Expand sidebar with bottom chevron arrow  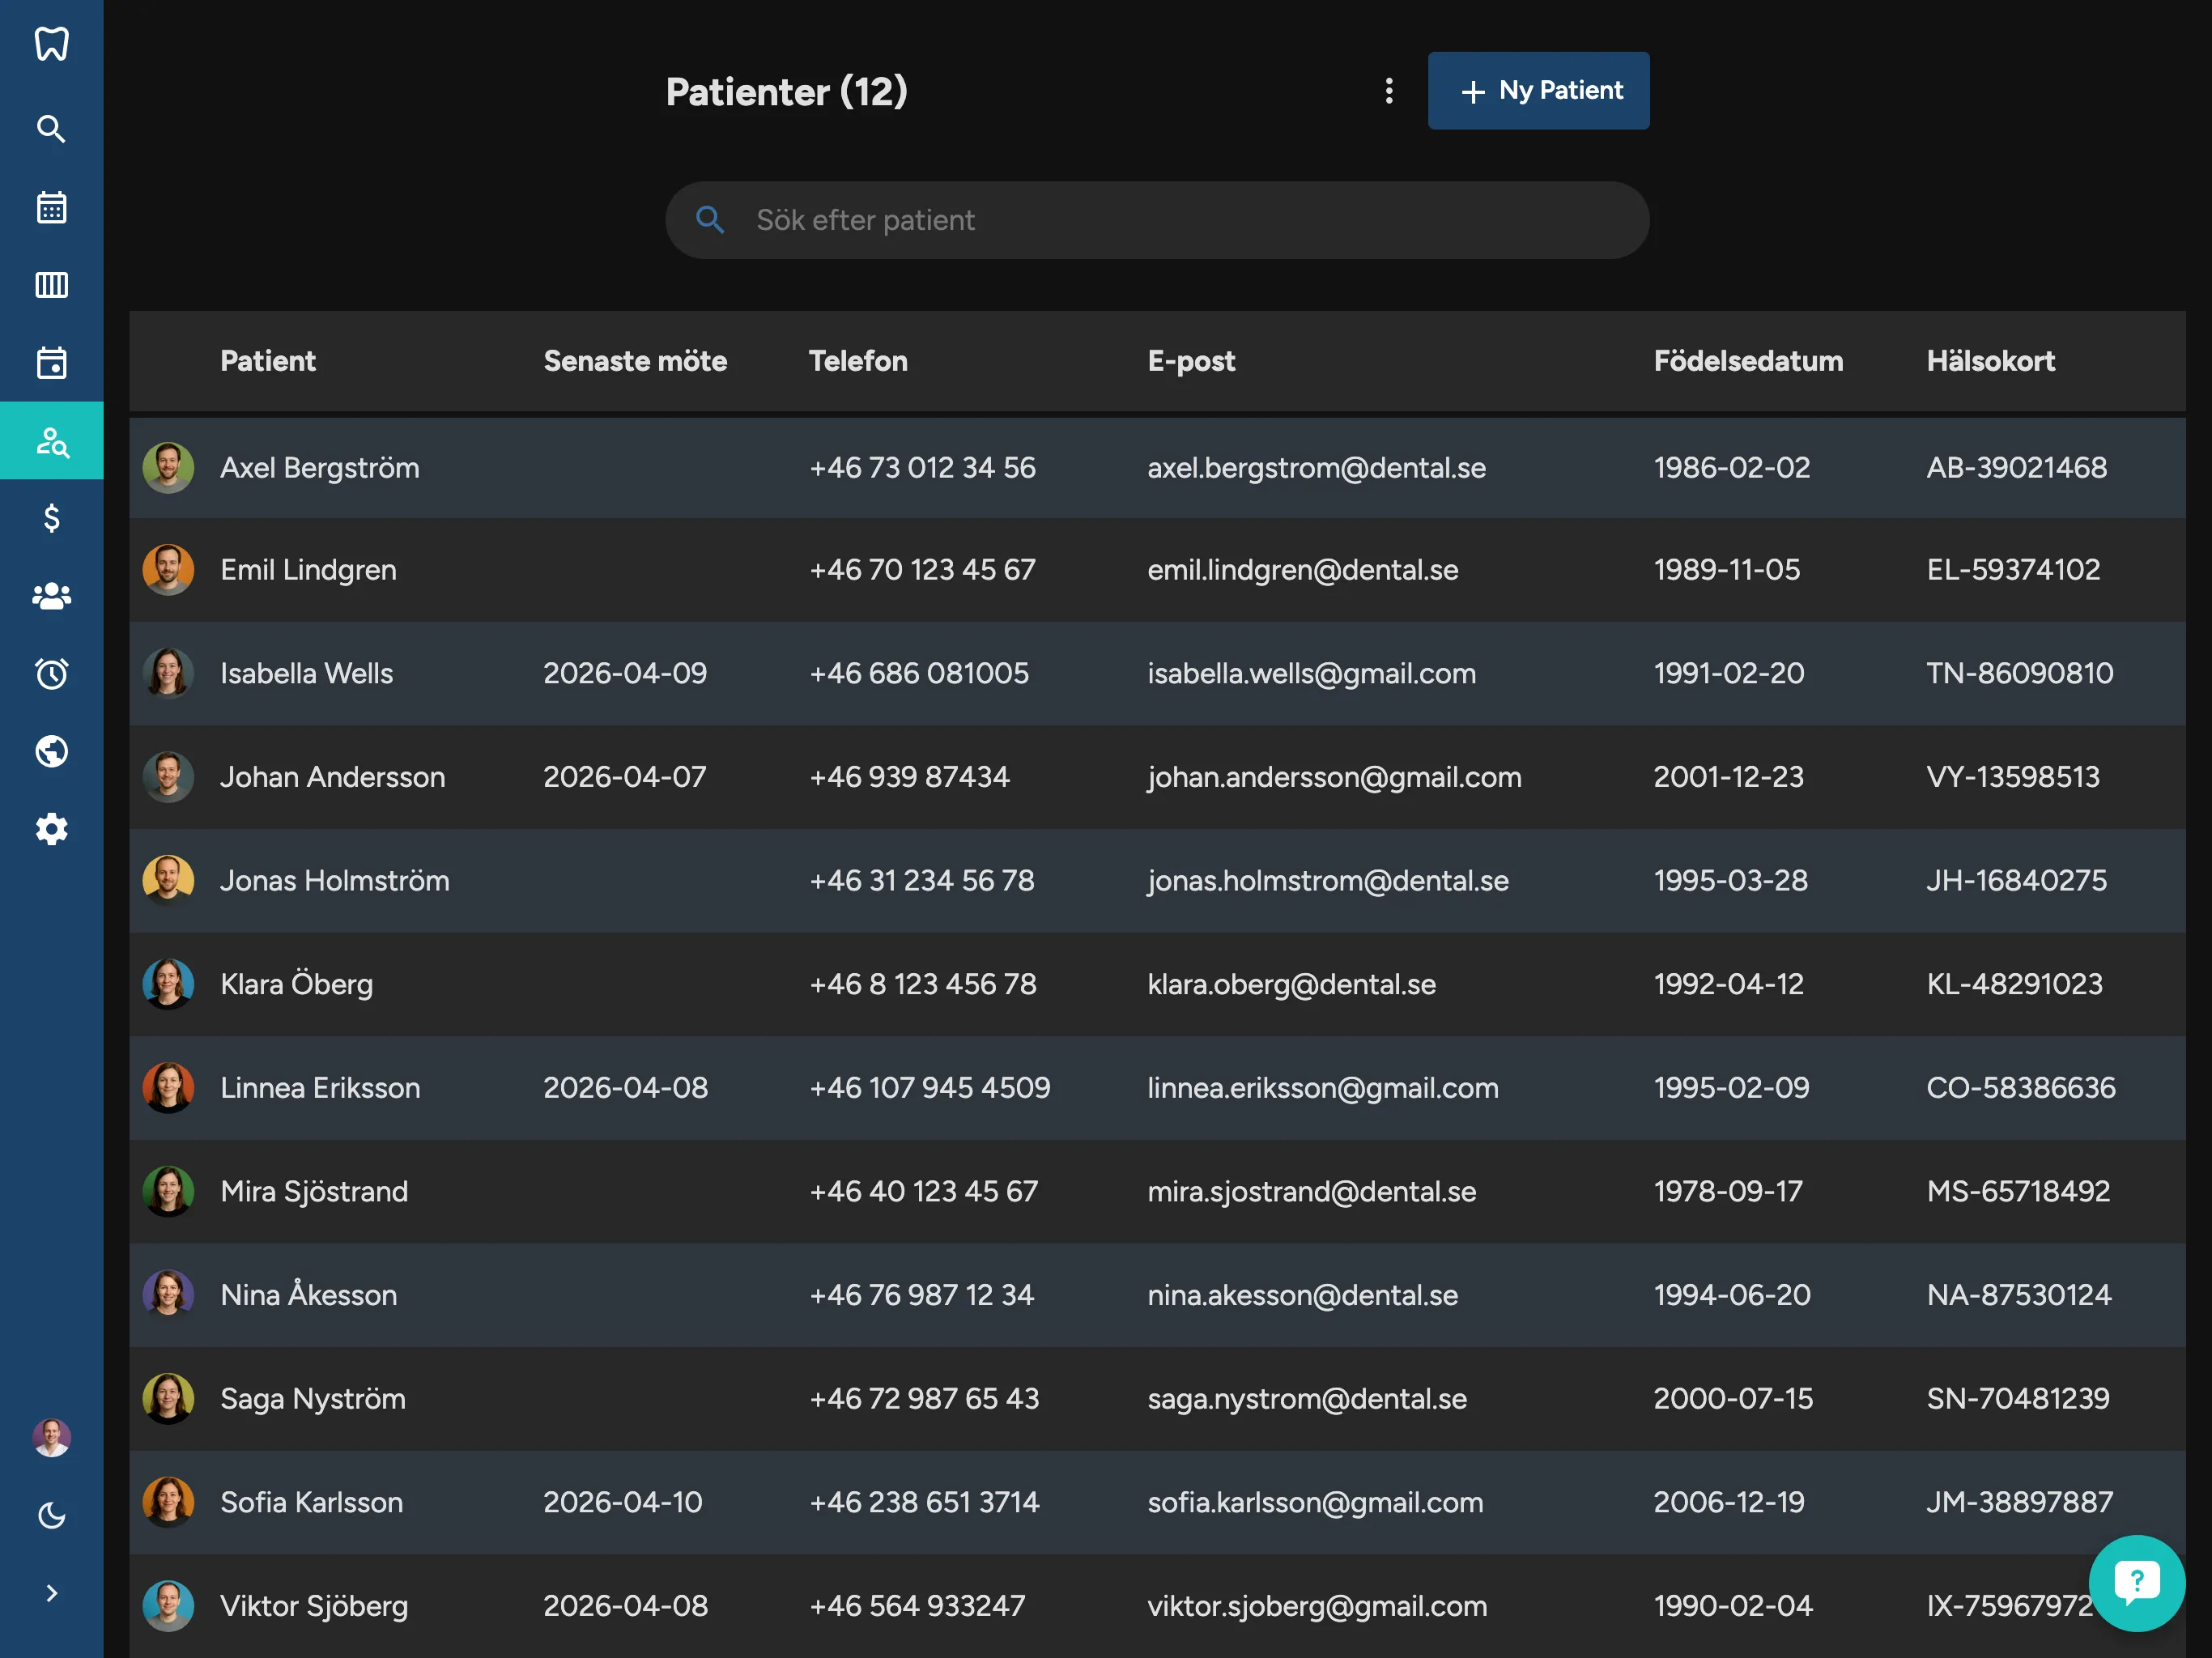coord(51,1593)
